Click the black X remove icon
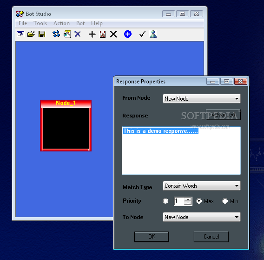 pos(113,34)
